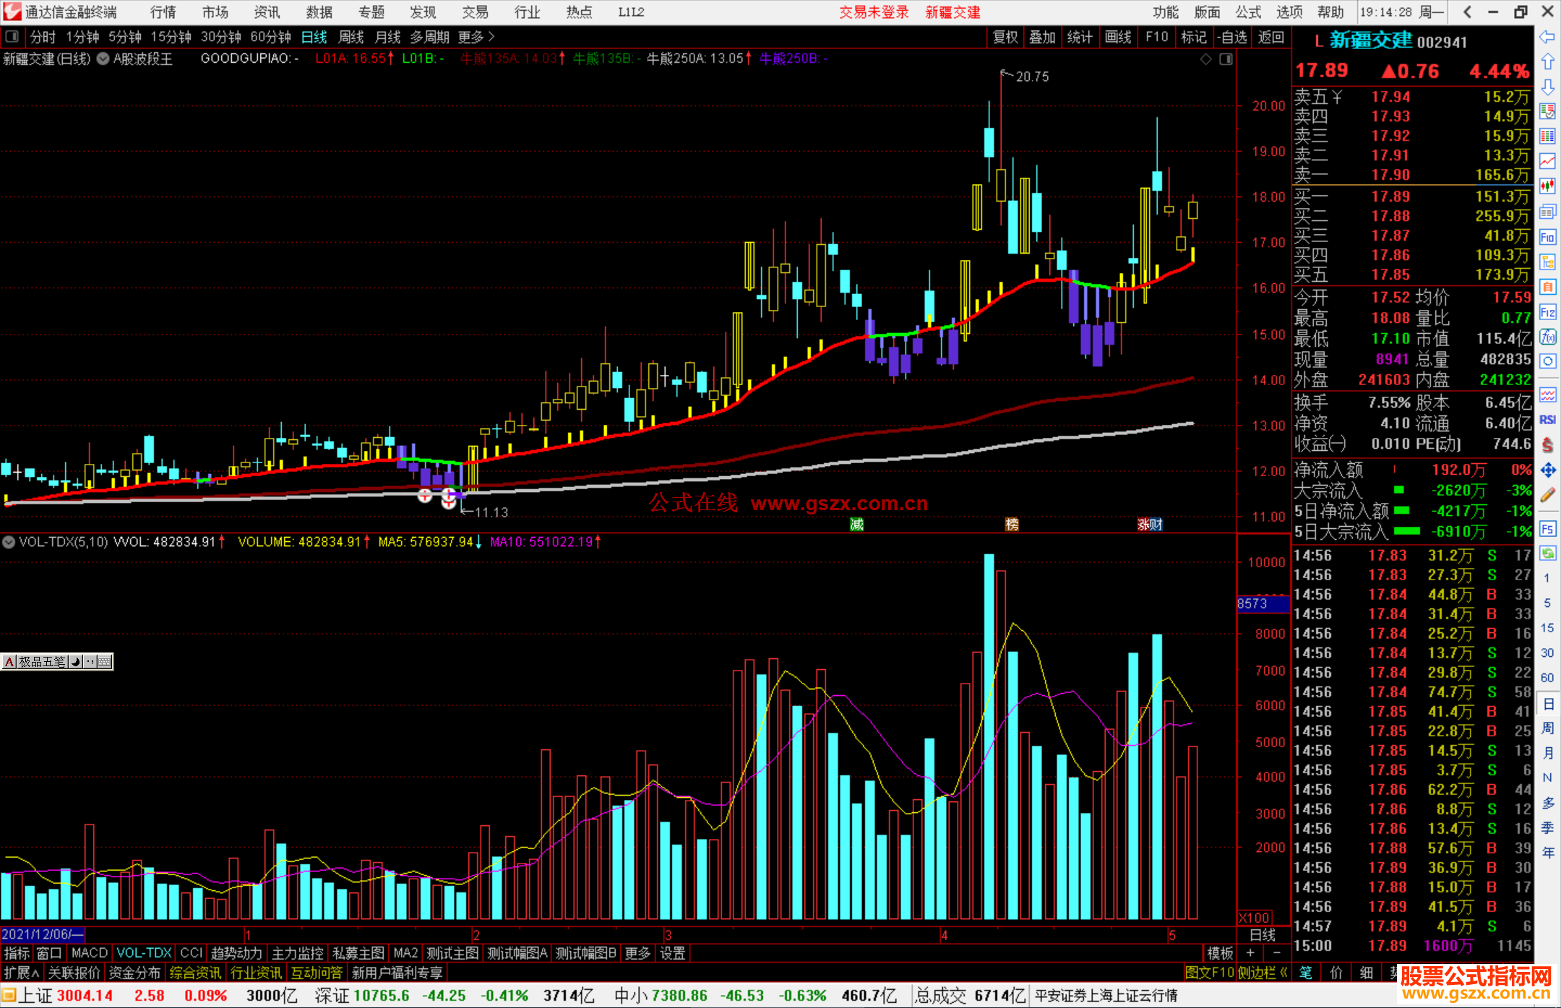Expand the 扩展 panel arrow at bottom
The width and height of the screenshot is (1561, 1008).
click(22, 973)
